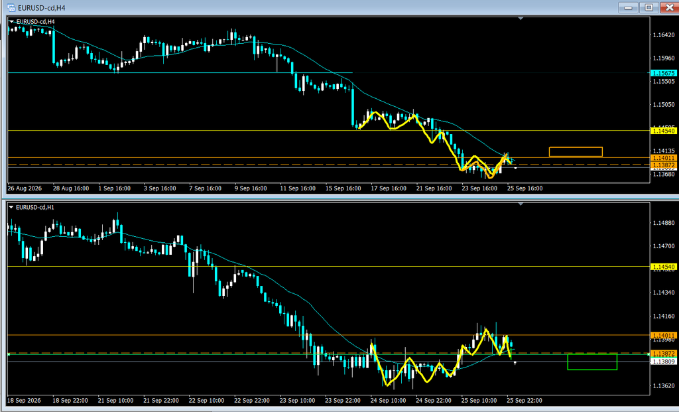Click the yellow 1.14540 price label on H4 chart
The width and height of the screenshot is (679, 412).
click(x=663, y=131)
